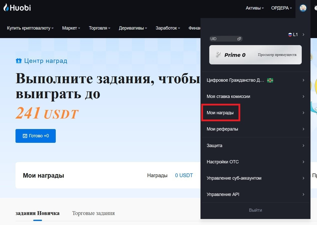Click the Dominica flag icon

click(x=270, y=80)
